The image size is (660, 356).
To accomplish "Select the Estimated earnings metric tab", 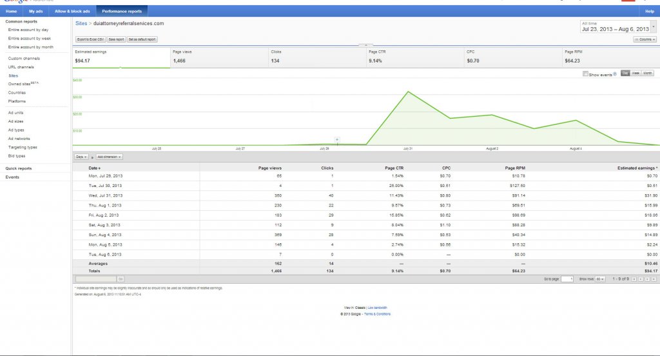I will point(122,57).
